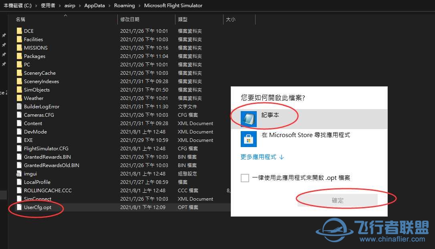
Task: Sort by 名稱 column header
Action: click(20, 19)
